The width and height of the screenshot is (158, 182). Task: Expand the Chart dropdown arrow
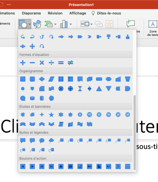[71, 24]
